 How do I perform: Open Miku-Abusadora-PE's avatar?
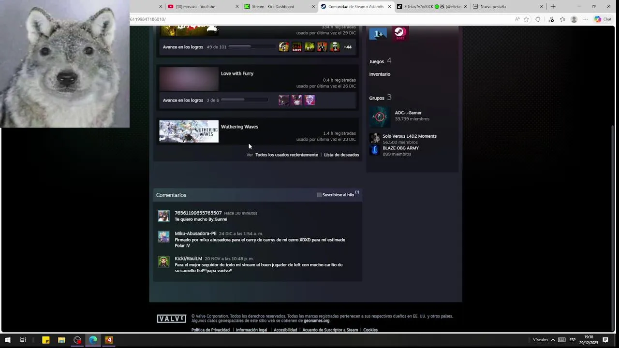pos(163,237)
